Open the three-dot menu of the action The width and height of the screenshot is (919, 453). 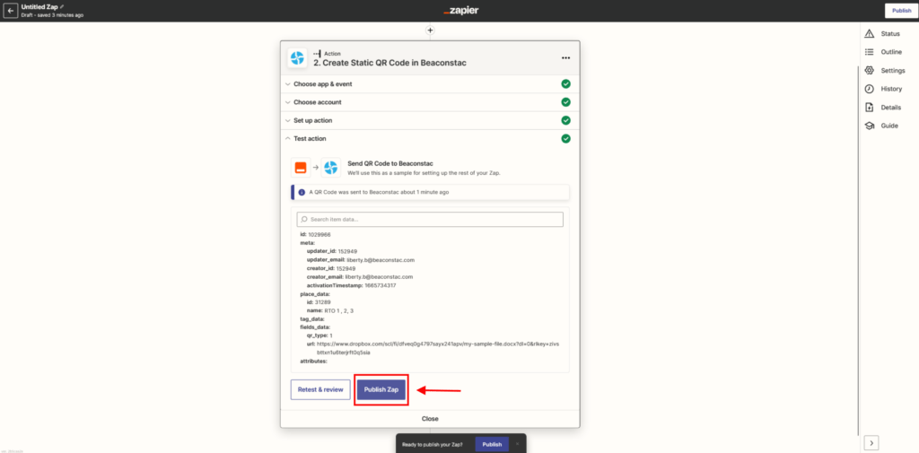(565, 58)
